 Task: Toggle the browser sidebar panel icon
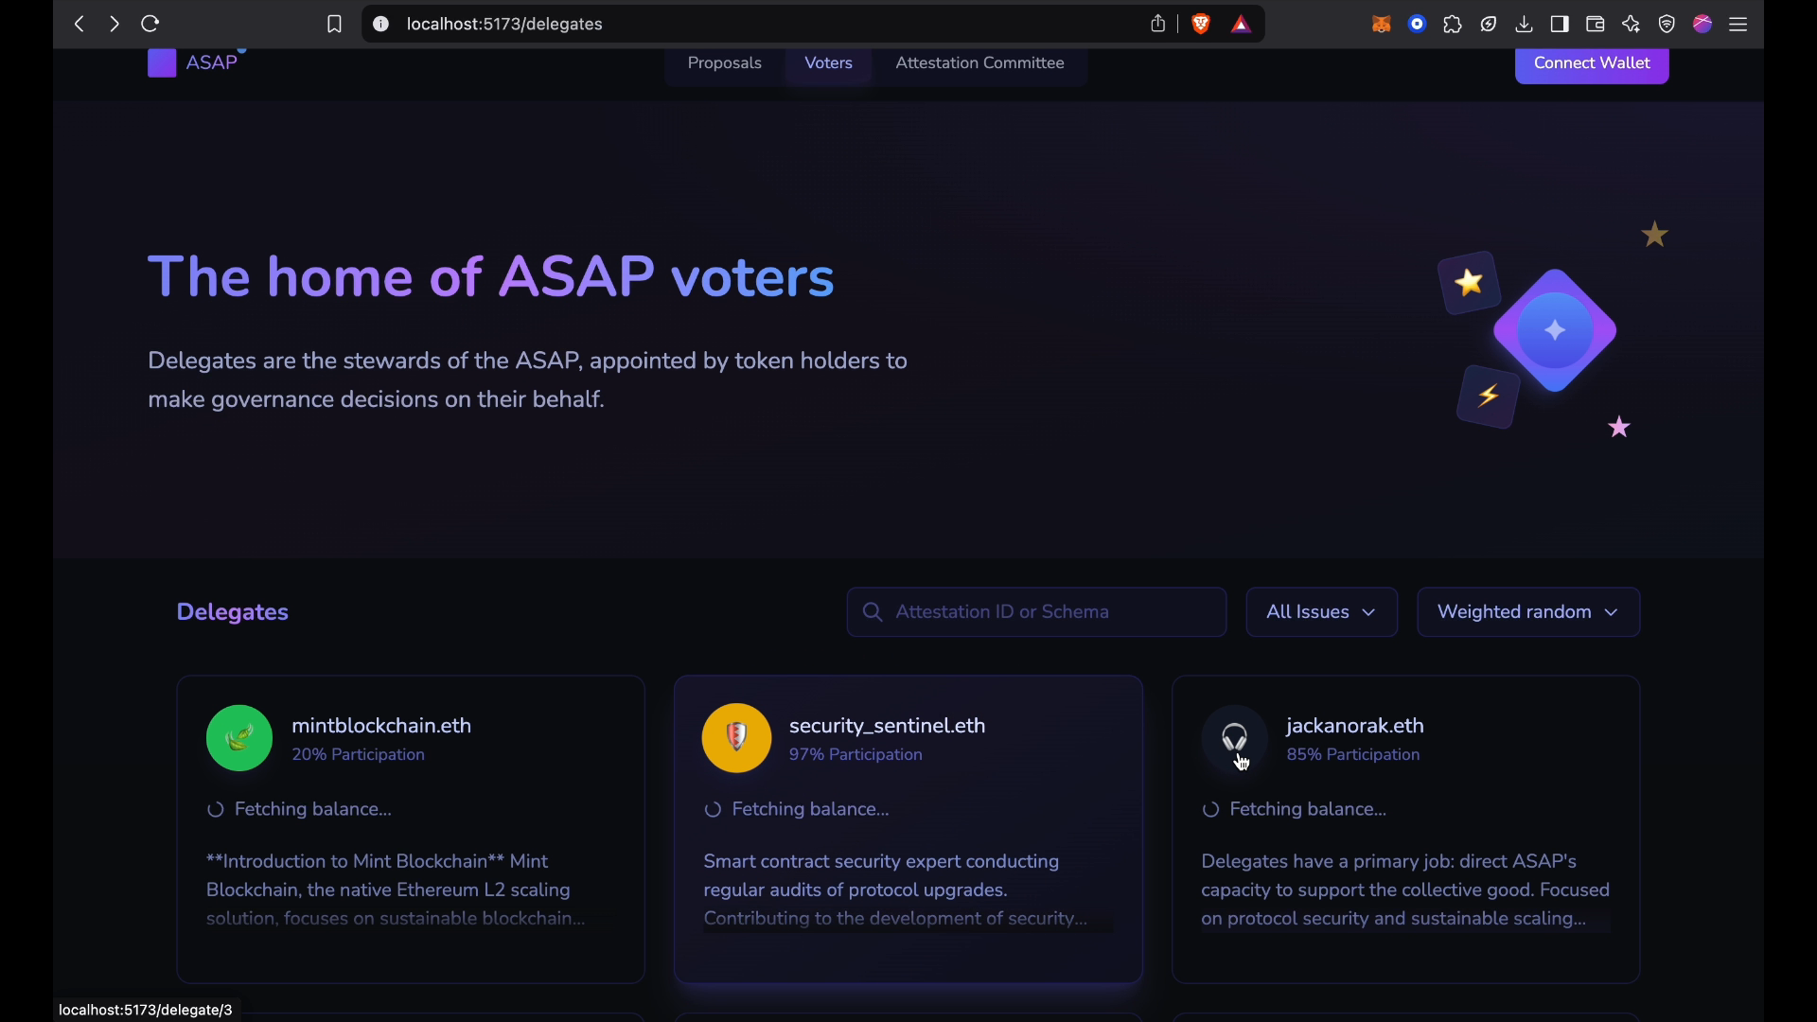(x=1560, y=25)
